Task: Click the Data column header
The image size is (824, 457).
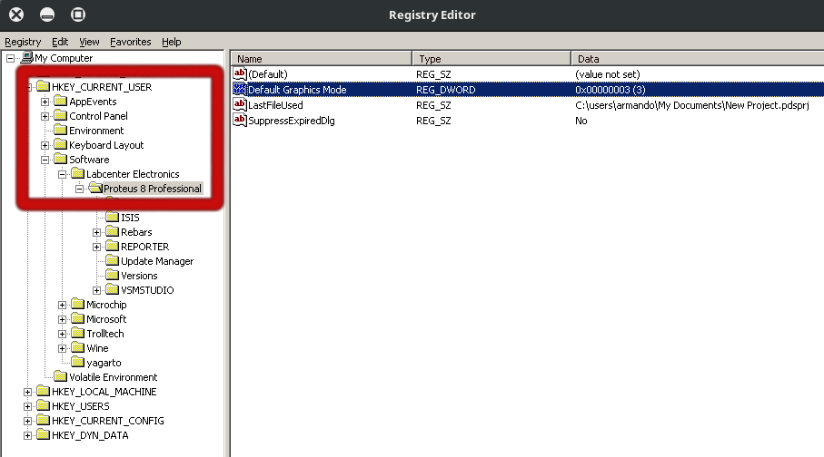Action: tap(698, 59)
